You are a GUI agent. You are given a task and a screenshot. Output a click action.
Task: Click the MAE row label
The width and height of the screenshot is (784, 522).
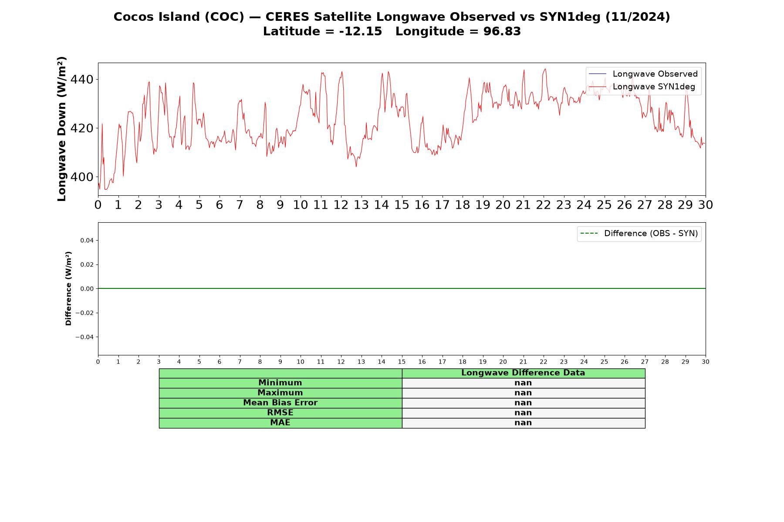280,423
